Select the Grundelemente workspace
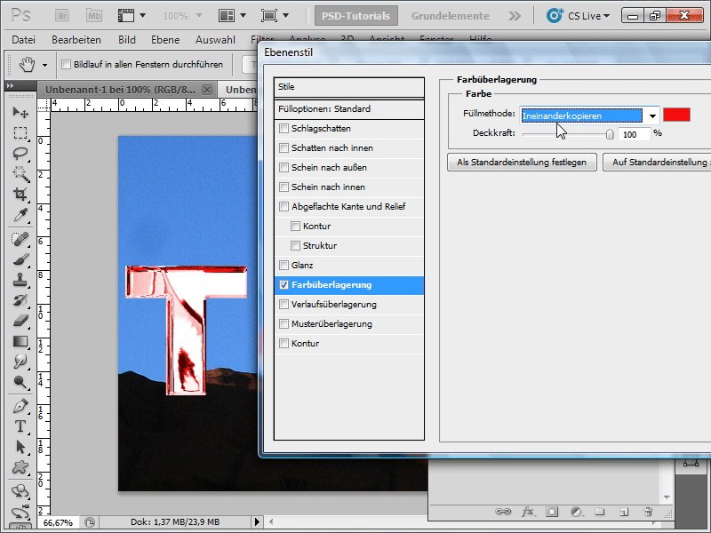Image resolution: width=711 pixels, height=533 pixels. [451, 16]
